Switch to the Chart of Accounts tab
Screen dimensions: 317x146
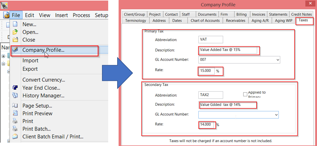205,20
